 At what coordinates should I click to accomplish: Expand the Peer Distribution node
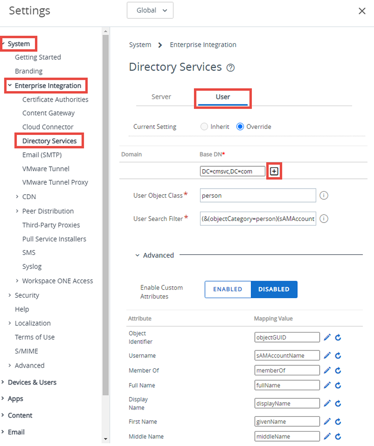click(17, 211)
